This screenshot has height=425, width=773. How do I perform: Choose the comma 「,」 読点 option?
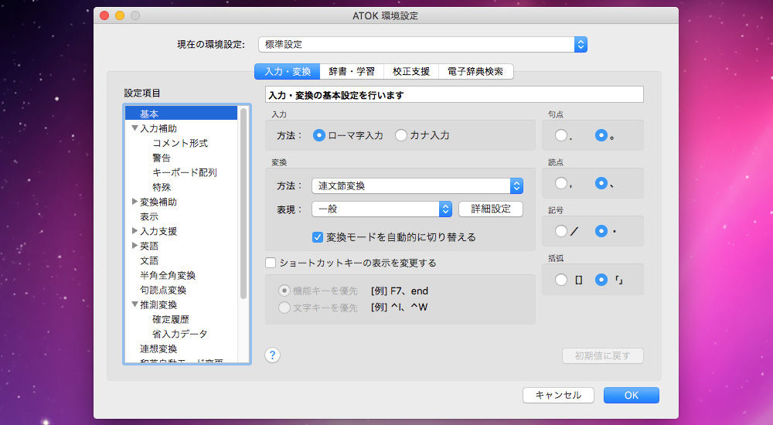561,183
